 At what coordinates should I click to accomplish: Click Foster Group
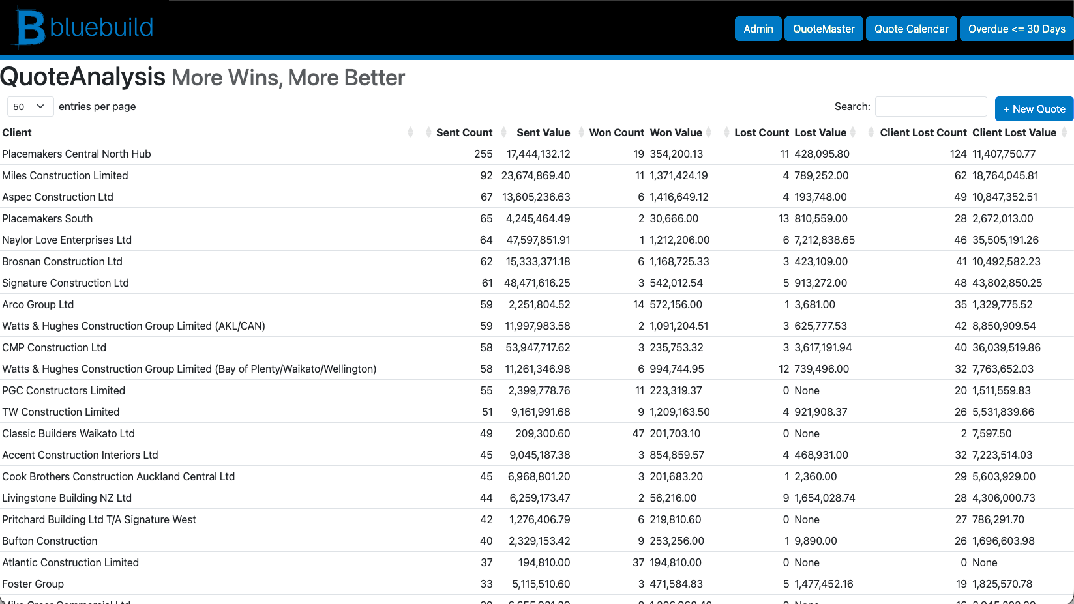coord(33,584)
